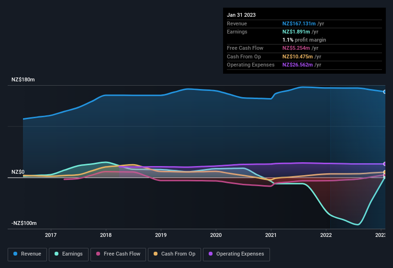
Task: Toggle the Earnings legend button
Action: [68, 255]
